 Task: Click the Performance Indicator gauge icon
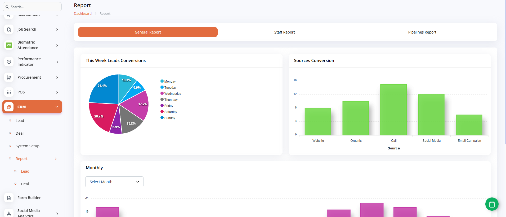(x=9, y=62)
